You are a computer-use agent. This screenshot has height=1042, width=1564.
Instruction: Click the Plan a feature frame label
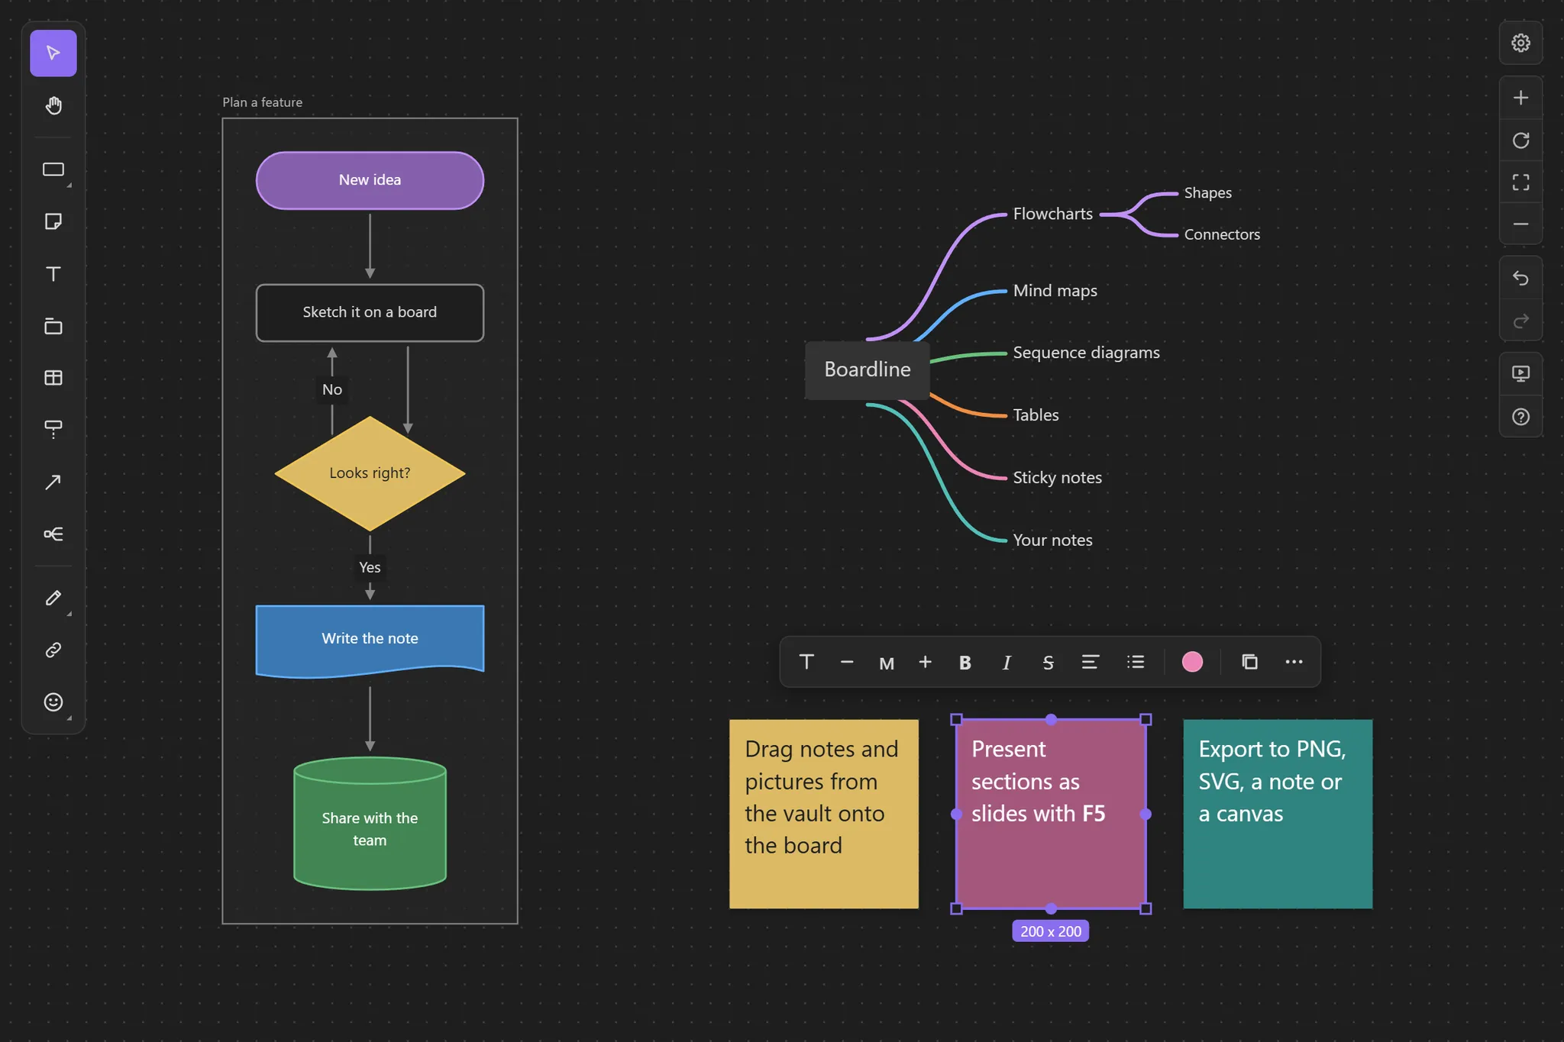[262, 102]
